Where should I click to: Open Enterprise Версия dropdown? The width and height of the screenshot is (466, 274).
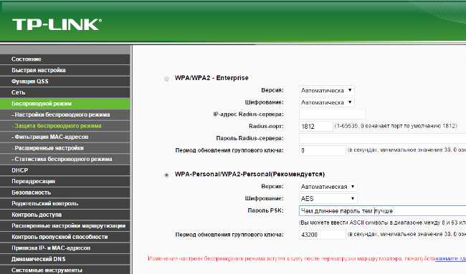tap(326, 90)
